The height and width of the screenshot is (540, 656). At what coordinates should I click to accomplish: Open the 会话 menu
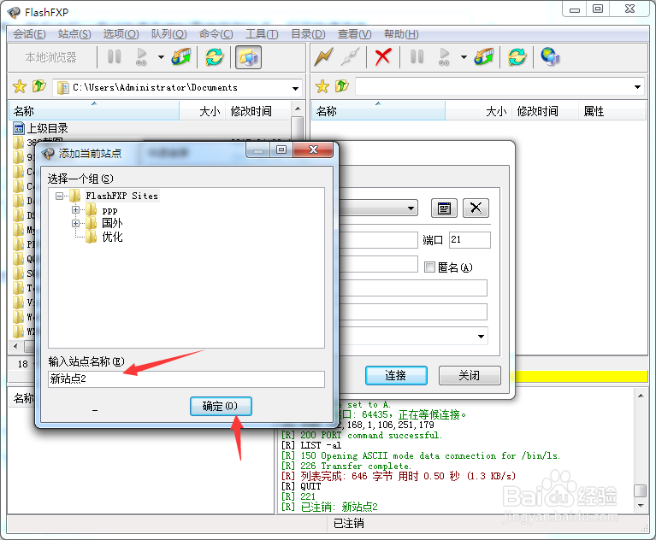[x=29, y=34]
